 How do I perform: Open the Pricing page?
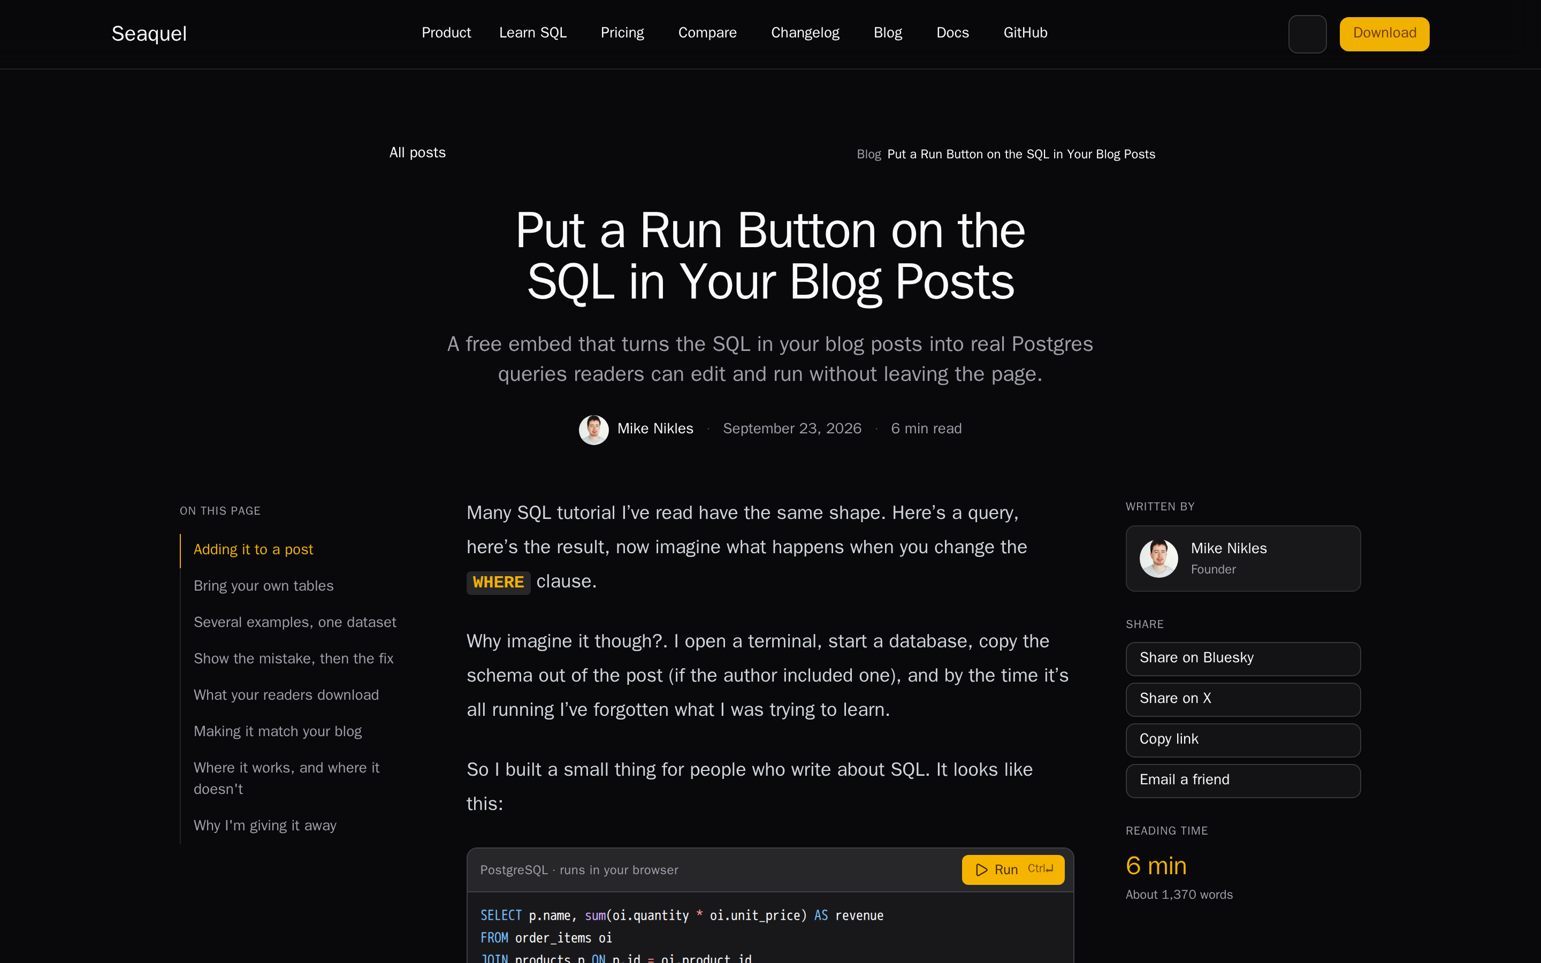[622, 33]
